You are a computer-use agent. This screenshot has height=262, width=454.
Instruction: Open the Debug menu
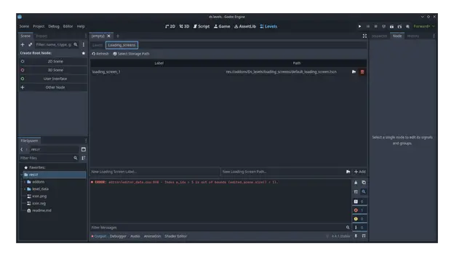pos(54,26)
